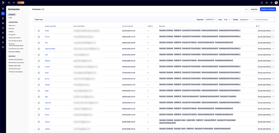Select Contactos in the sidebar menu
The image size is (279, 133).
(12, 15)
